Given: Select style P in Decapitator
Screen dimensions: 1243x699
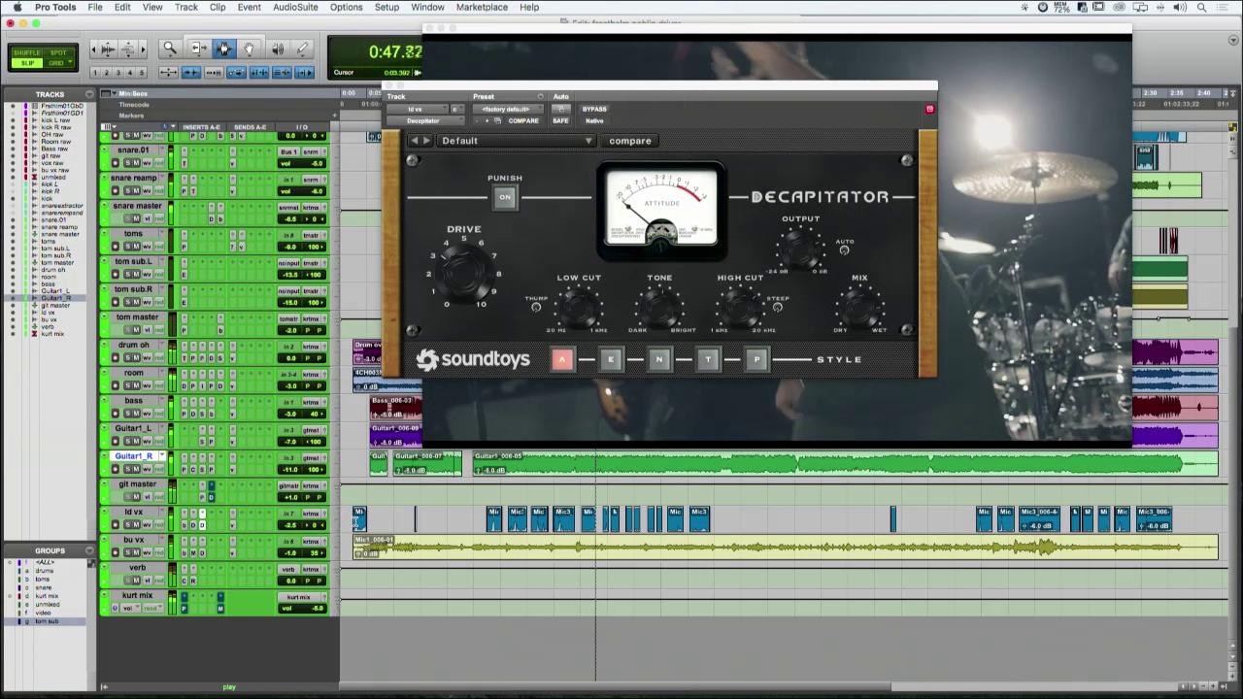Looking at the screenshot, I should [756, 359].
